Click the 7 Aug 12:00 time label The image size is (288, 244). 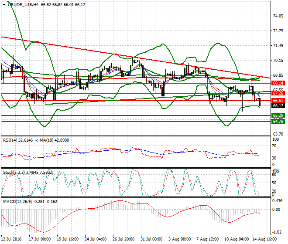[x=207, y=239]
